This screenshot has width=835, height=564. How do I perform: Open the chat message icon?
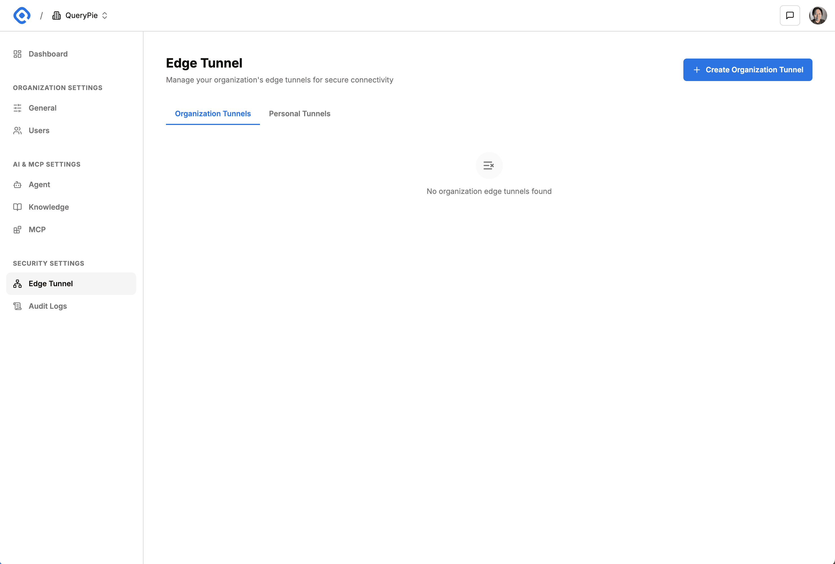tap(789, 15)
